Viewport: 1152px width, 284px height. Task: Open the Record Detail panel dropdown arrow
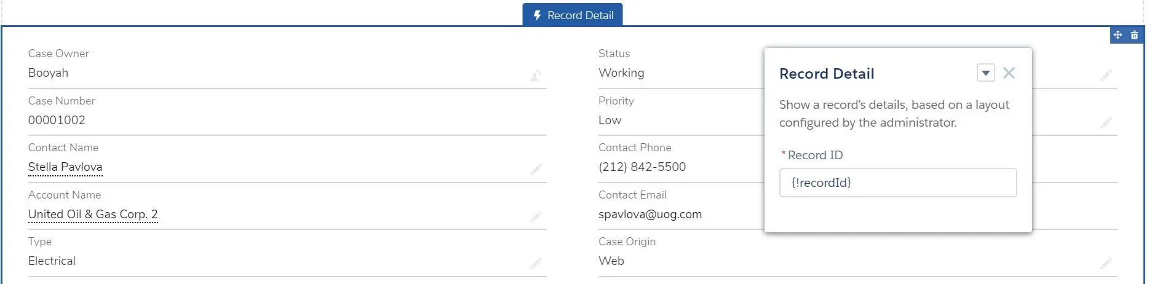tap(986, 73)
